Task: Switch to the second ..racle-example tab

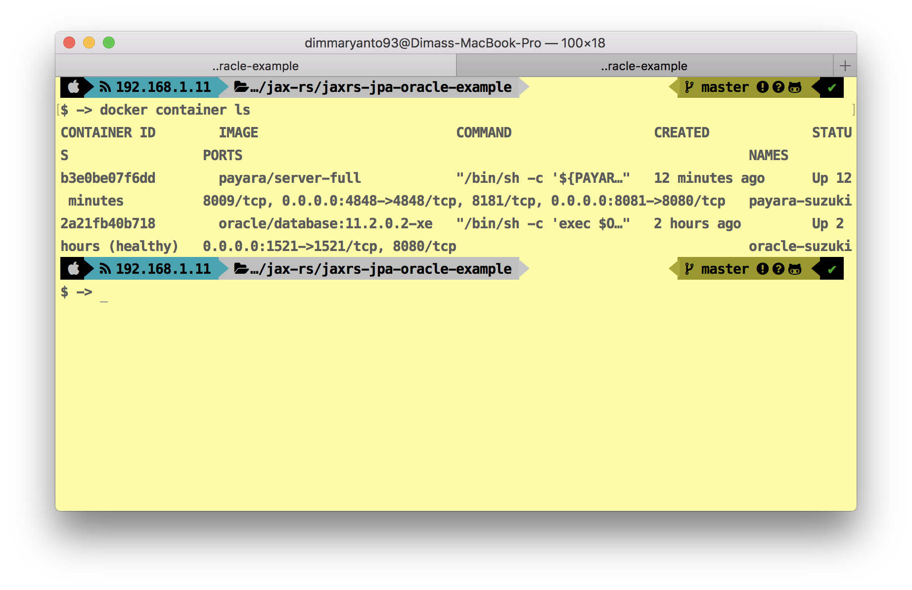Action: point(644,66)
